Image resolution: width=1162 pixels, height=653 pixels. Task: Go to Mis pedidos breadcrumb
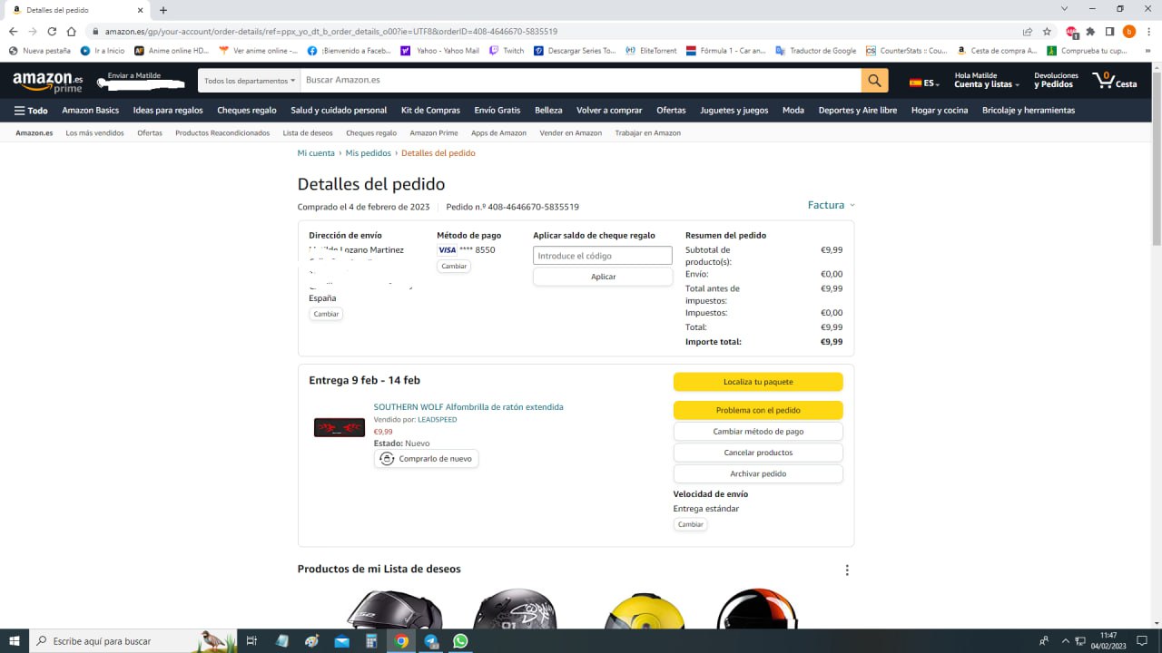pos(369,153)
